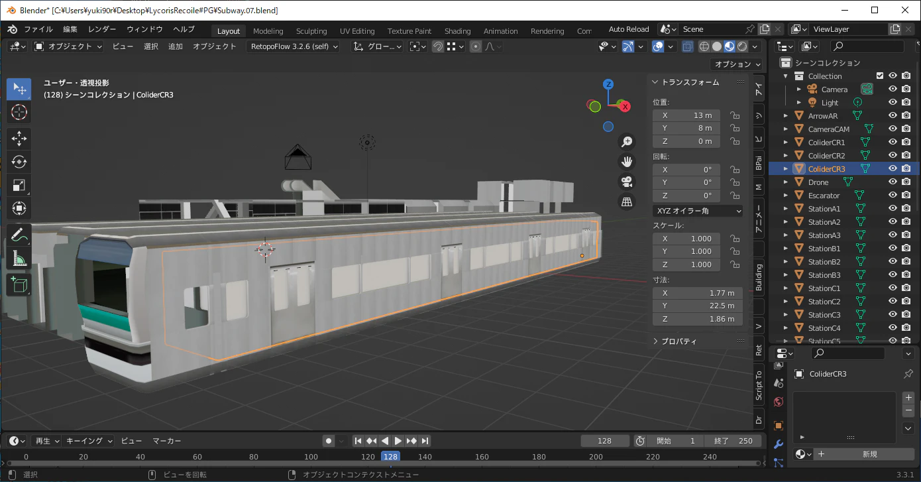Toggle camera view button in viewport
The image size is (921, 482).
[x=627, y=182]
